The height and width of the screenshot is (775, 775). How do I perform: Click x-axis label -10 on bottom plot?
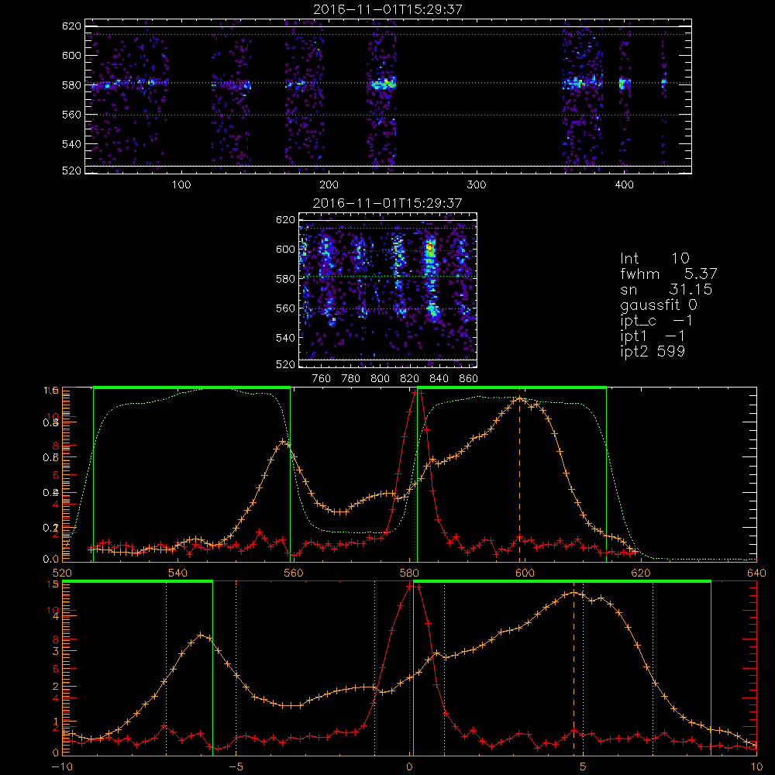[x=62, y=767]
